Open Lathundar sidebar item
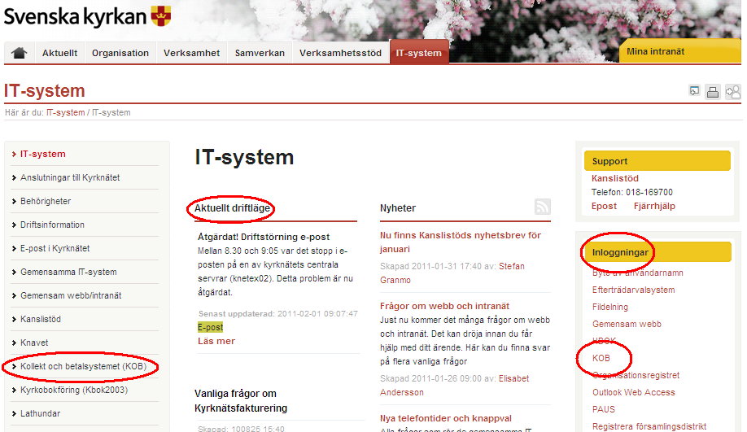Viewport: 747px width, 432px height. 40,413
